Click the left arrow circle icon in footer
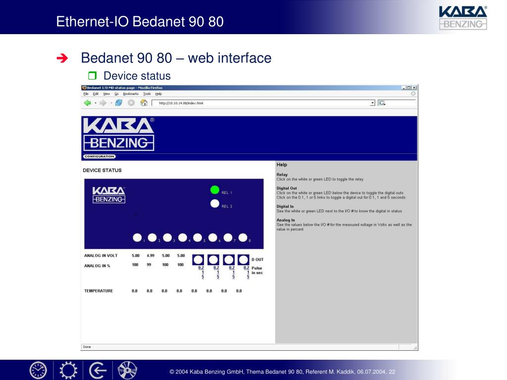This screenshot has width=507, height=380. coord(98,370)
